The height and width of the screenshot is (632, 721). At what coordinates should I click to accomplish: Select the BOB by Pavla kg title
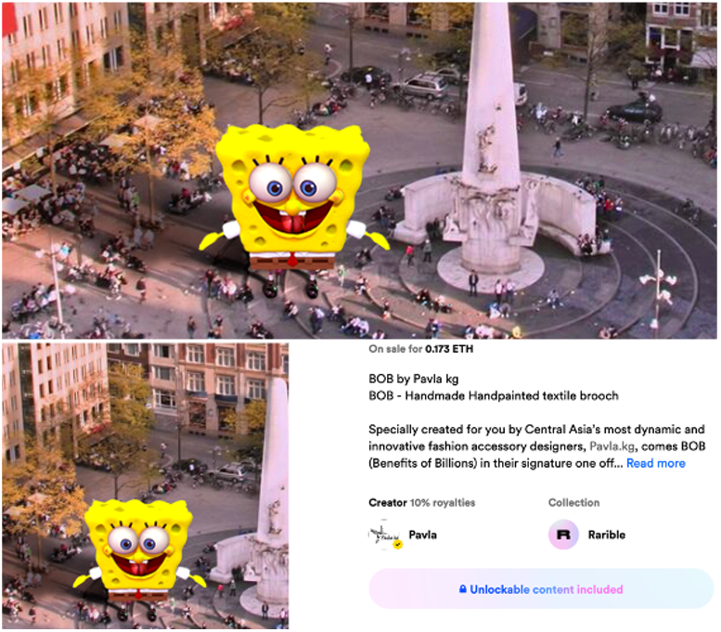point(413,379)
